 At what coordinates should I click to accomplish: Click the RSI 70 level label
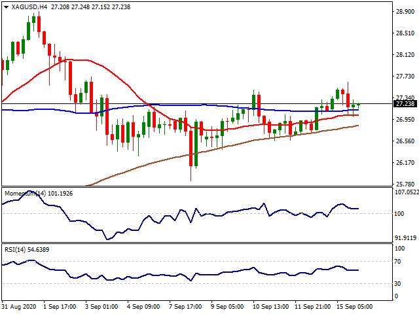pyautogui.click(x=397, y=262)
